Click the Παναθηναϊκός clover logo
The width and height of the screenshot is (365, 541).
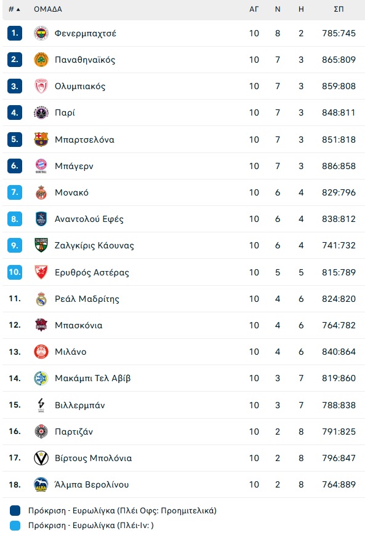[41, 60]
